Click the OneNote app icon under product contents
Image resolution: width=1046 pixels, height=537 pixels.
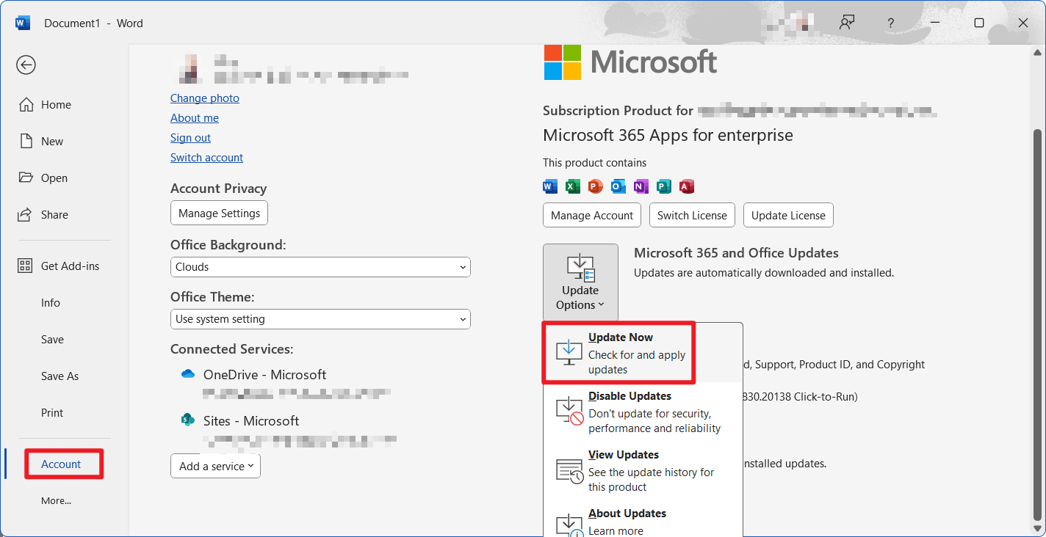point(641,186)
